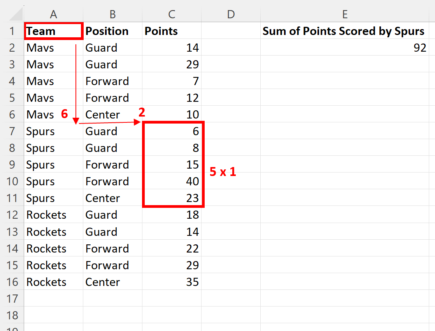Select row 7 header number
The width and height of the screenshot is (435, 331).
tap(12, 131)
